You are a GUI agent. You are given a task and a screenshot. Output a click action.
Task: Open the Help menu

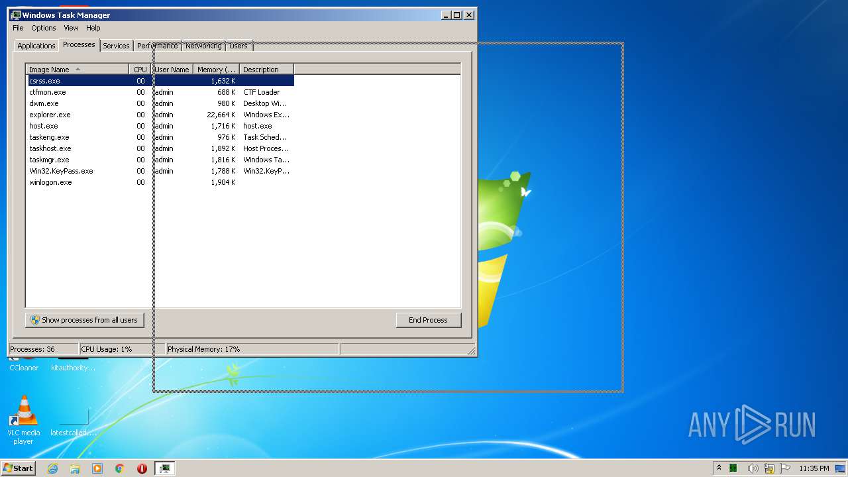93,28
